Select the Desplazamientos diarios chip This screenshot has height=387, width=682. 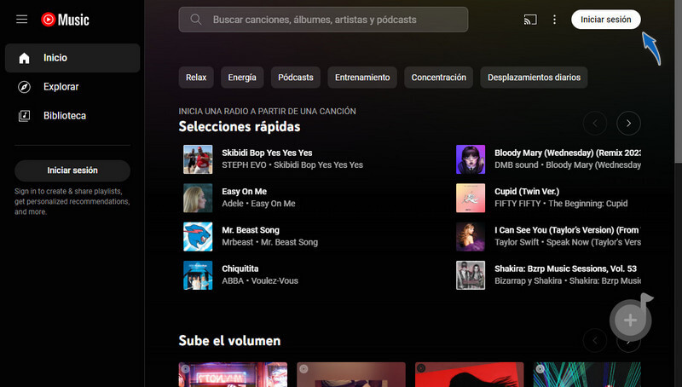pos(534,78)
